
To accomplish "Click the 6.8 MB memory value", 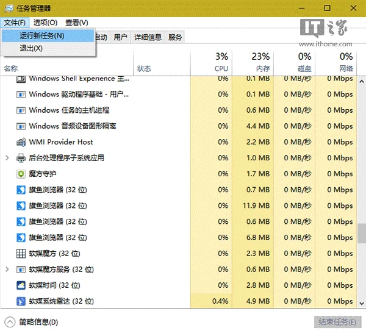I will tap(258, 238).
